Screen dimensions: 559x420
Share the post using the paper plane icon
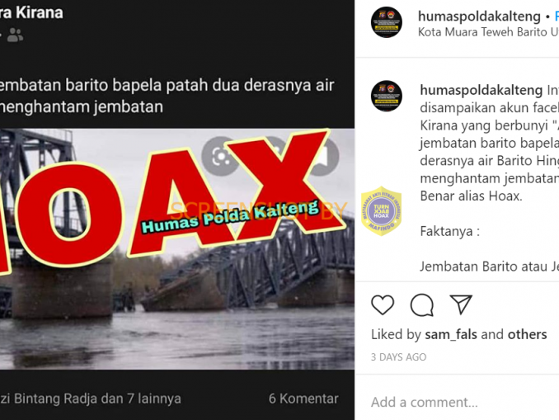pos(461,304)
